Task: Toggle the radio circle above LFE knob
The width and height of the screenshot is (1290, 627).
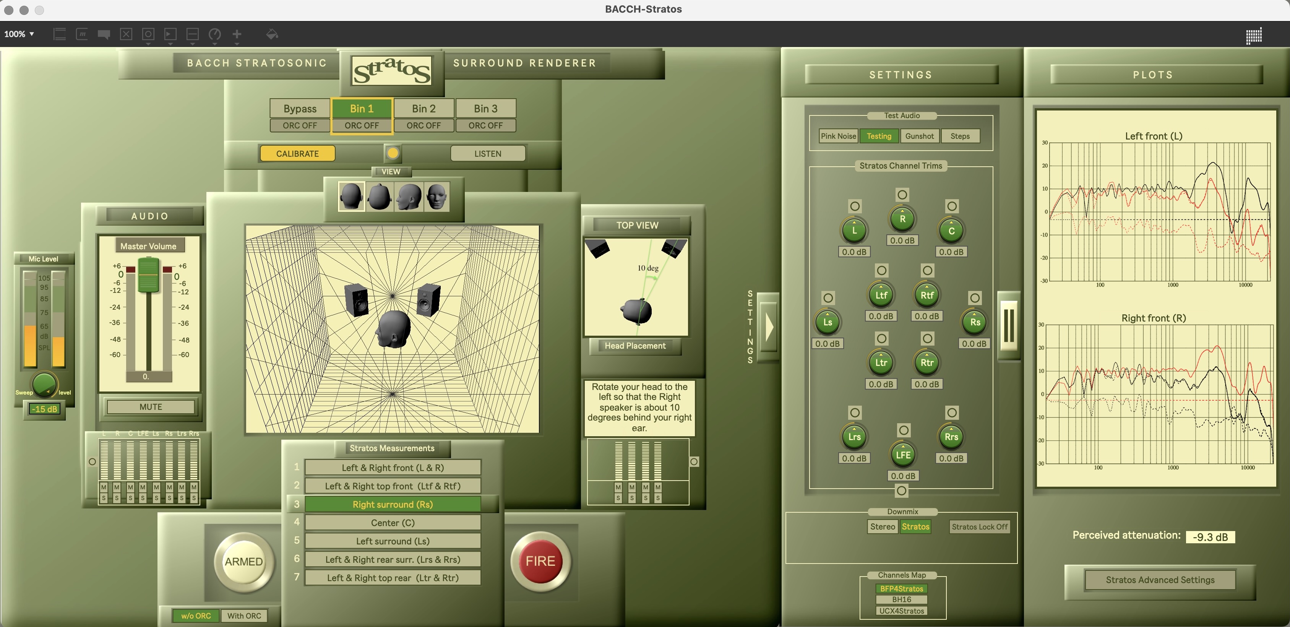Action: point(904,430)
